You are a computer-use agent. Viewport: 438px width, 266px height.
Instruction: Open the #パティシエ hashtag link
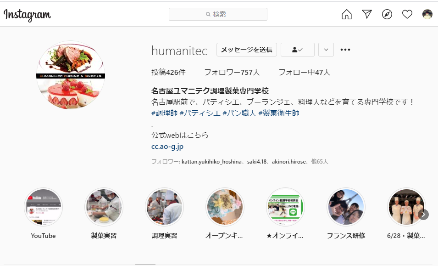[200, 113]
